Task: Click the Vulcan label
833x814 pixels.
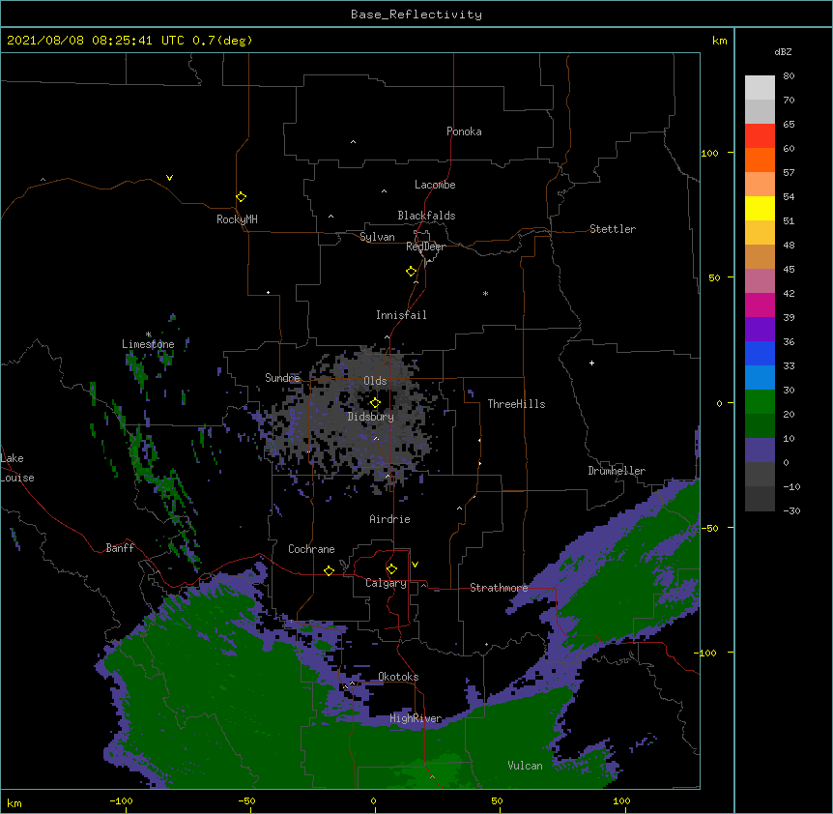Action: 525,766
